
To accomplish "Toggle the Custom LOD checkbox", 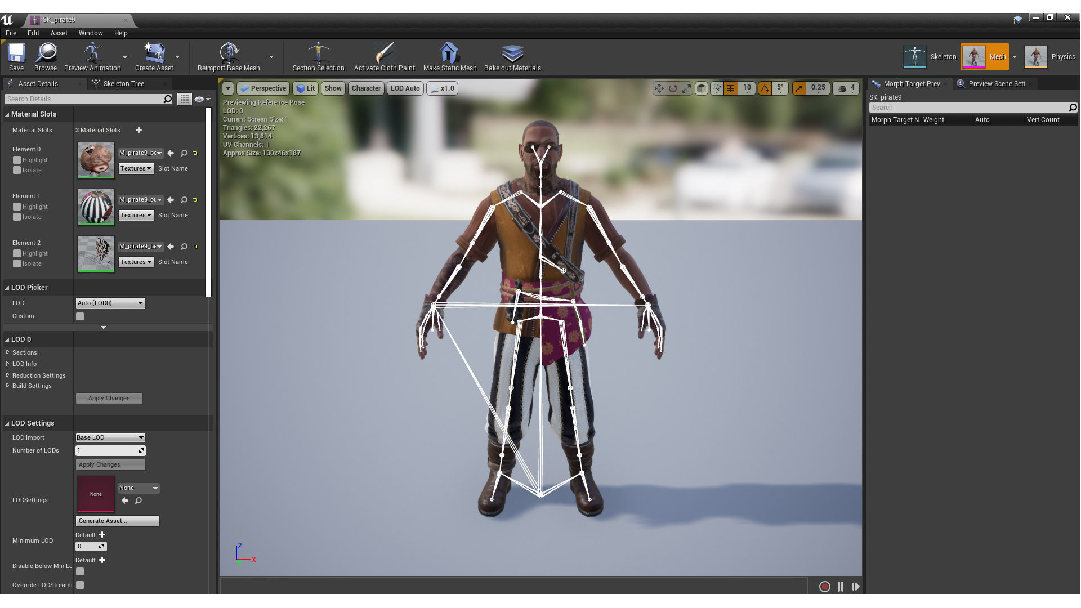I will tap(80, 316).
